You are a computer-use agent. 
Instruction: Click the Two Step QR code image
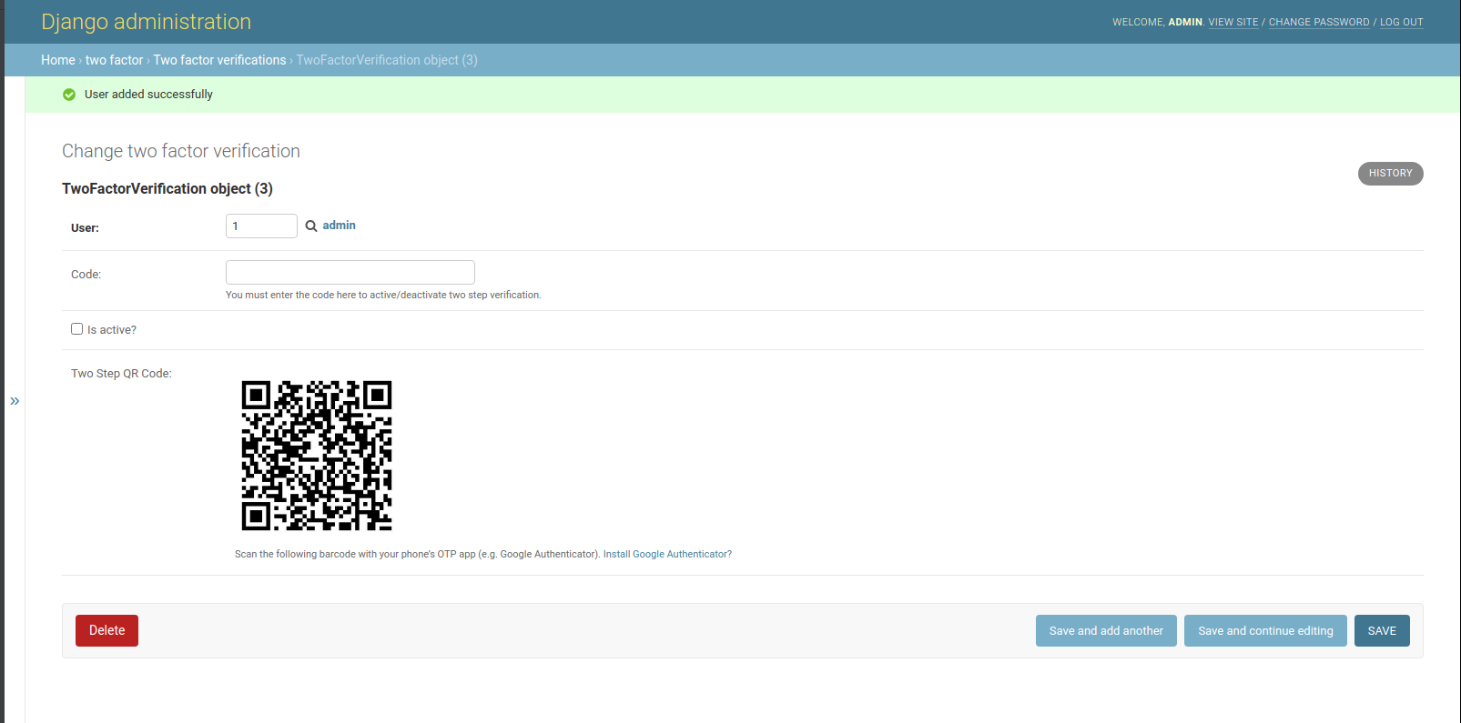coord(317,456)
